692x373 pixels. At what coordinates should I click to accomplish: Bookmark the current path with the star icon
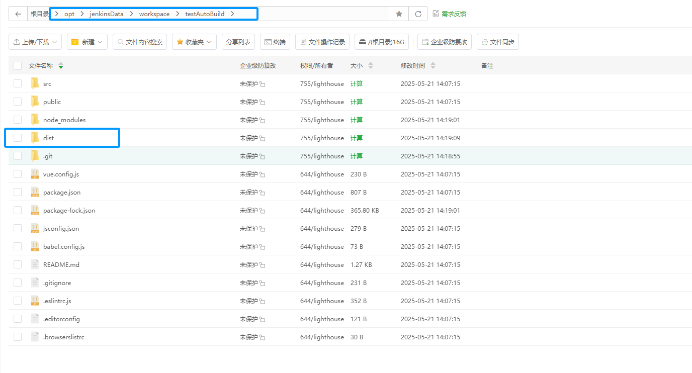pyautogui.click(x=399, y=14)
